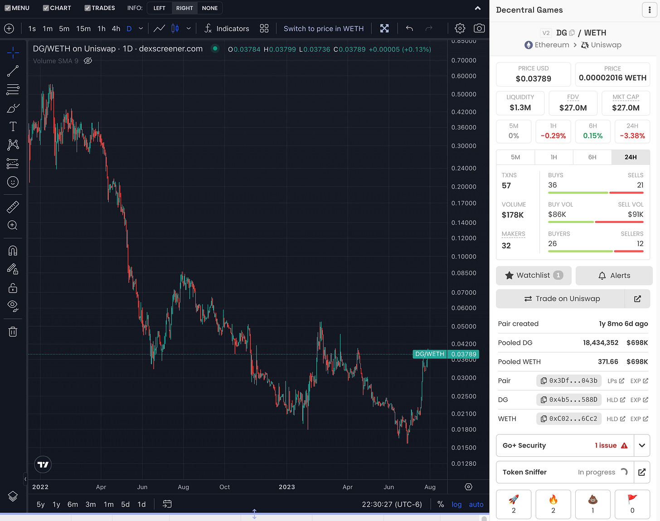Select the crosshair cursor tool
Screen dimensions: 660x521
coord(13,53)
